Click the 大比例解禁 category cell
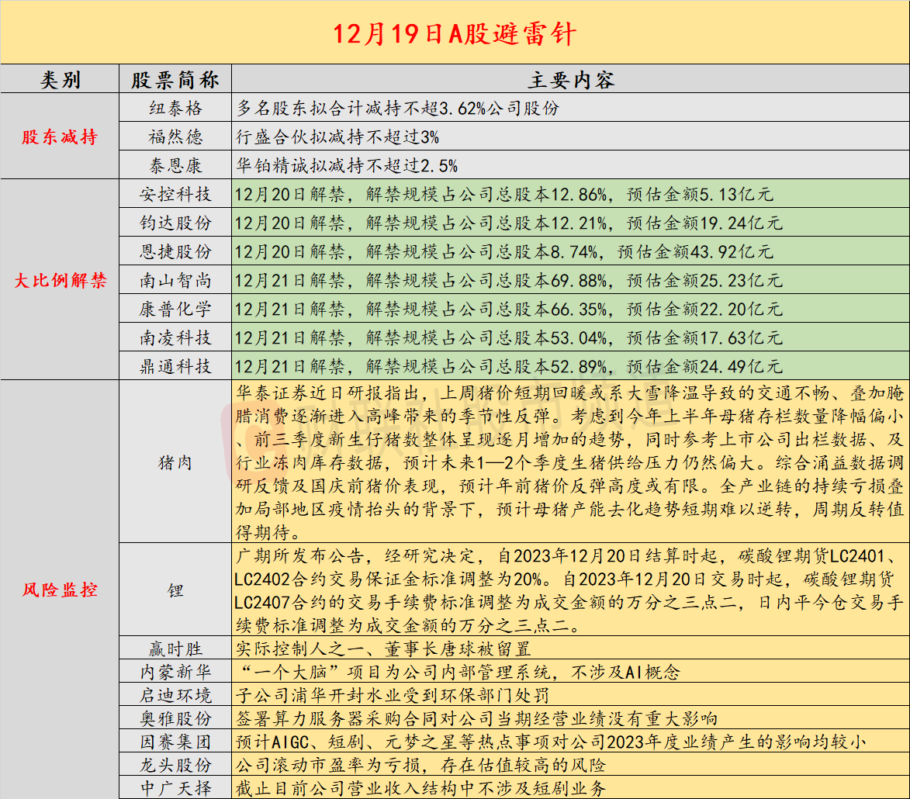 coord(60,280)
